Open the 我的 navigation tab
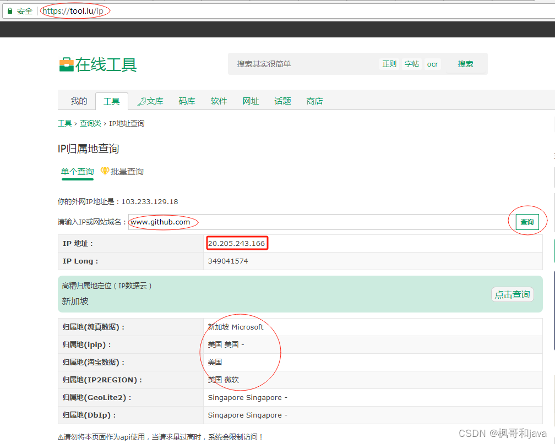The image size is (555, 444). click(79, 101)
